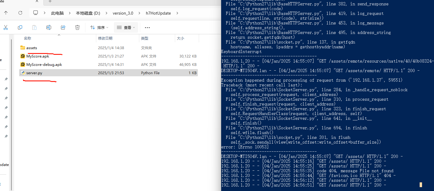Expand the chevron after 本地磁盘 (D:)
The width and height of the screenshot is (434, 191).
pos(106,13)
